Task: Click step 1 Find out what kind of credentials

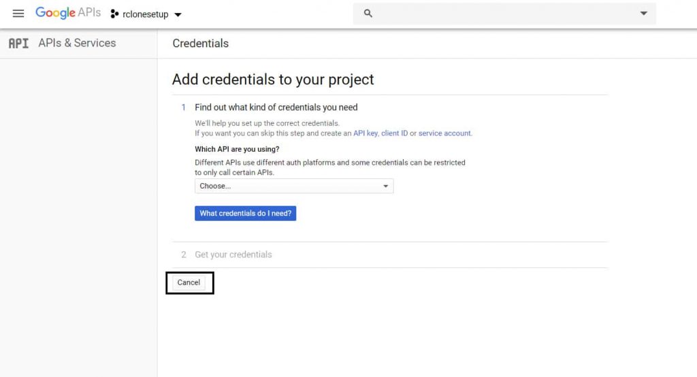Action: [276, 107]
